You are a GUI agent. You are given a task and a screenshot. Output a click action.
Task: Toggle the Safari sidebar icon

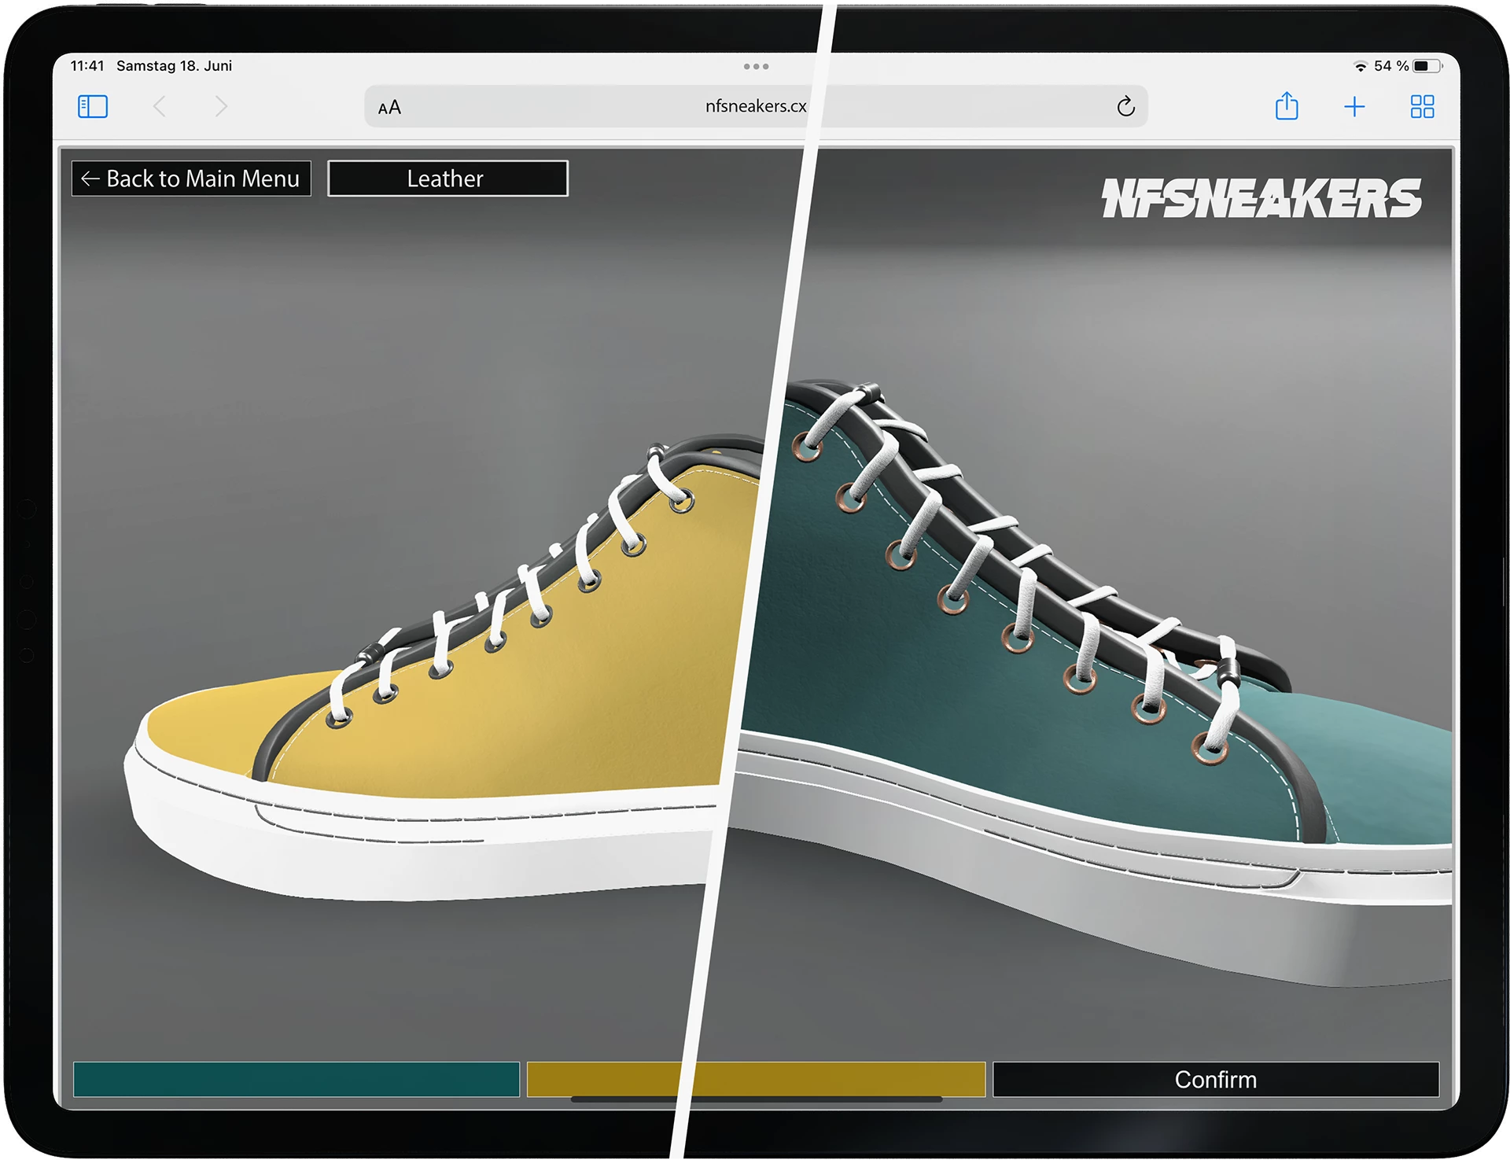tap(93, 106)
